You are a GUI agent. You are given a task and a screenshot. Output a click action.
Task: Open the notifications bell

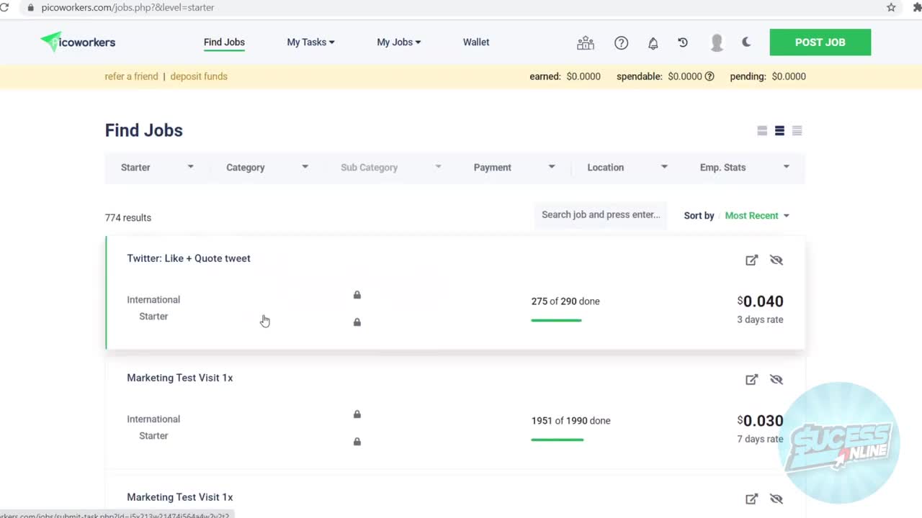653,43
